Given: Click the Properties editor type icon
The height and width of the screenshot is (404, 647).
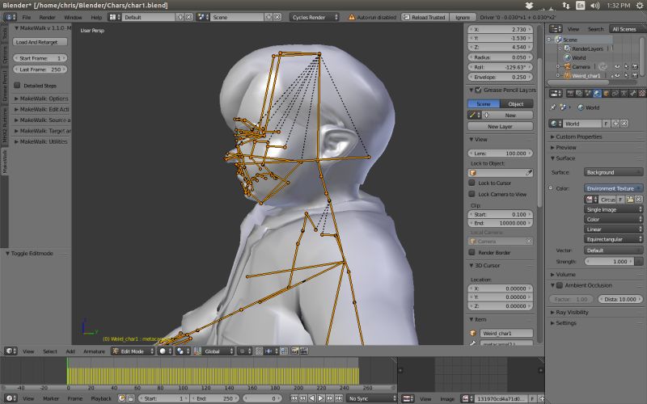Looking at the screenshot, I should [x=554, y=94].
